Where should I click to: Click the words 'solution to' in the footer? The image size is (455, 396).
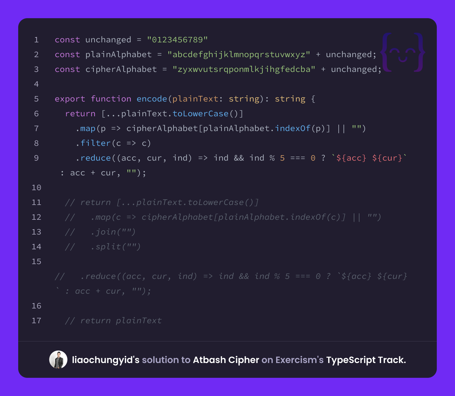click(x=166, y=360)
